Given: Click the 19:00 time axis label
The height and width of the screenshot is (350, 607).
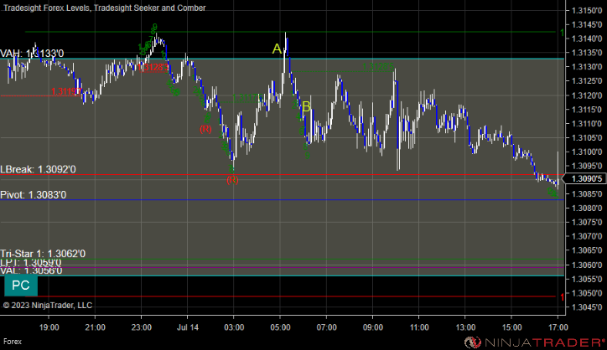Looking at the screenshot, I should tap(49, 327).
